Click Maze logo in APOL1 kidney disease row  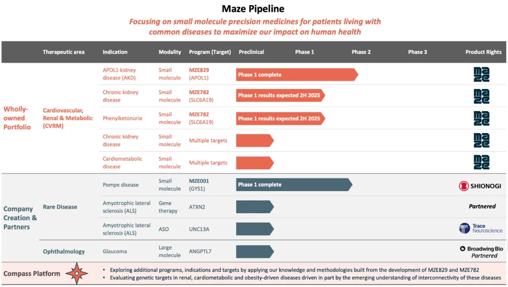(x=481, y=74)
